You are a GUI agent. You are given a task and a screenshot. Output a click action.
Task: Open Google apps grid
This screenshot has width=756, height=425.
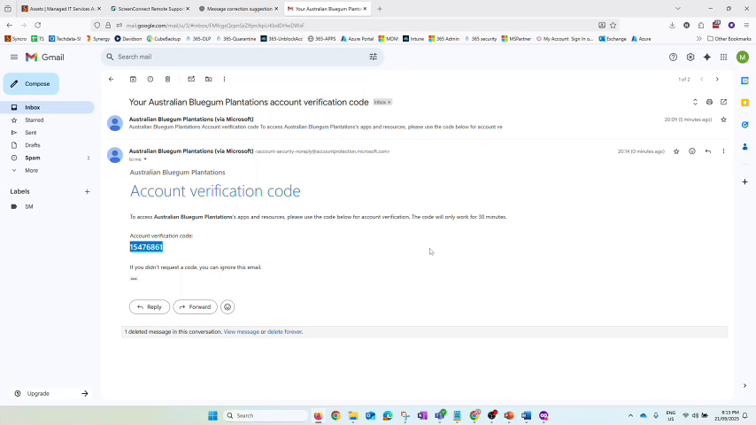724,57
